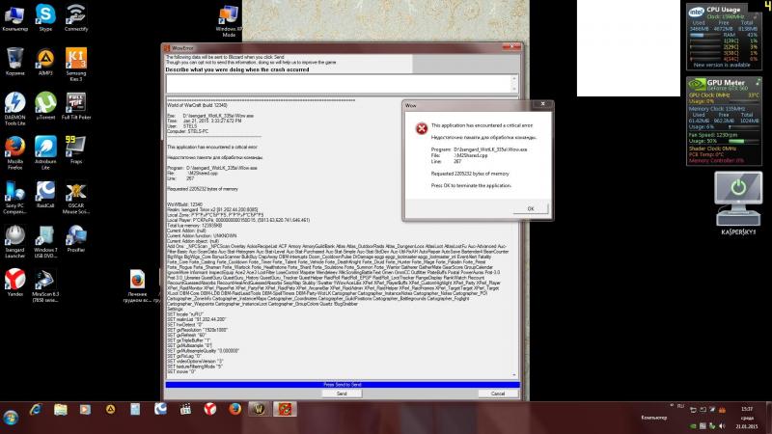Screen dimensions: 772x434
Task: Switch to World of Warcraft taskbar button
Action: (259, 409)
